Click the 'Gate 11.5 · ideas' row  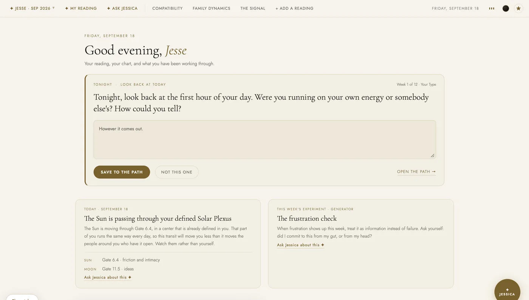point(109,269)
